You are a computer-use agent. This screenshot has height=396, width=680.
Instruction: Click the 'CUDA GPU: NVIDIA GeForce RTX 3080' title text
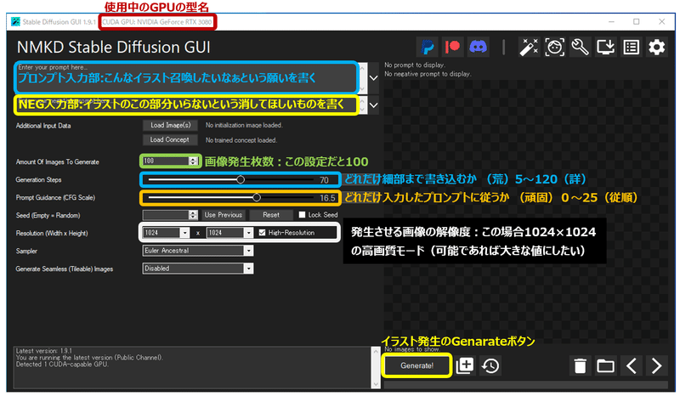coord(157,22)
